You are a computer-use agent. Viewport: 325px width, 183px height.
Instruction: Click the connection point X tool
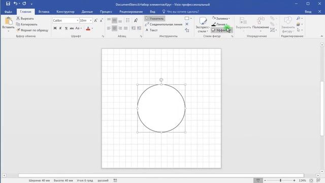coord(187,24)
